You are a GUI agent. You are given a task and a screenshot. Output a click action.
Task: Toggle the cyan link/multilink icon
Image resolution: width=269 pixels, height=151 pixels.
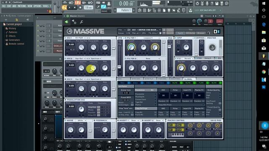[x=103, y=7]
